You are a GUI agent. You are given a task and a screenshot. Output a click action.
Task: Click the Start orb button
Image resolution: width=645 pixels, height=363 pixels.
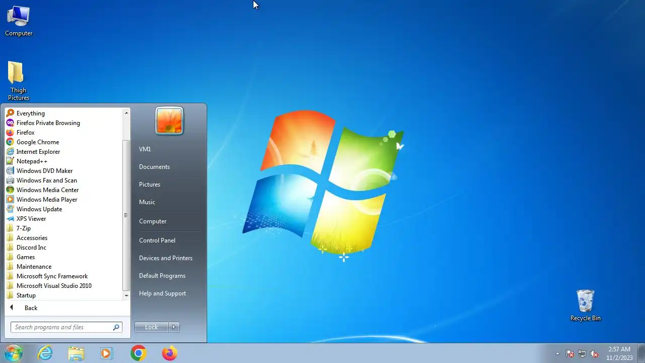pos(13,353)
